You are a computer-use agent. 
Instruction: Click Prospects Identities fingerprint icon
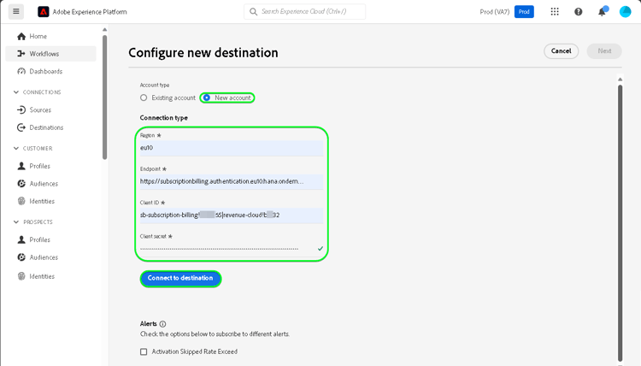21,276
